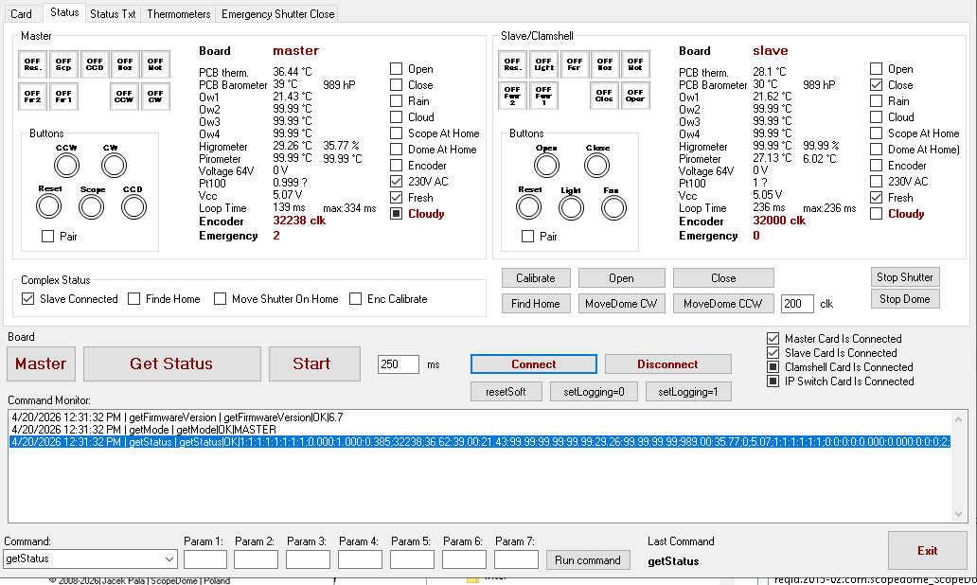Image resolution: width=977 pixels, height=585 pixels.
Task: Uncheck the Slave Connected checkbox
Action: click(x=27, y=299)
